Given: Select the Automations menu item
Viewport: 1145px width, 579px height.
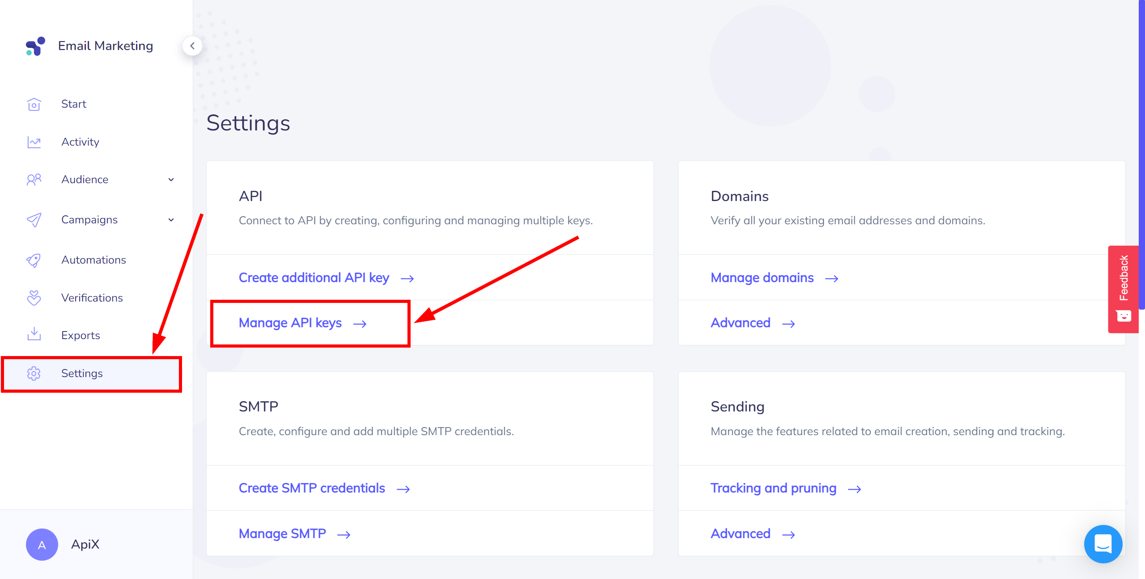Looking at the screenshot, I should coord(93,259).
